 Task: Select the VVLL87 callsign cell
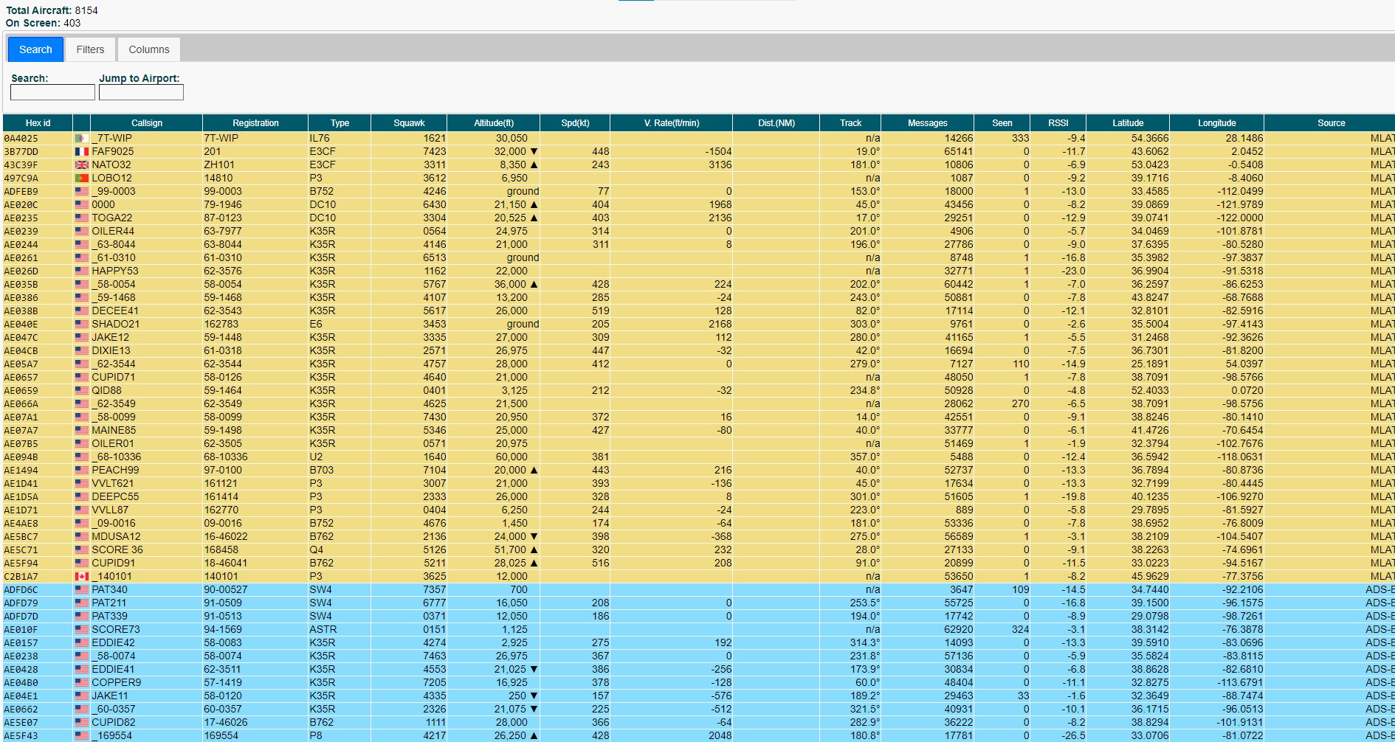click(x=146, y=510)
